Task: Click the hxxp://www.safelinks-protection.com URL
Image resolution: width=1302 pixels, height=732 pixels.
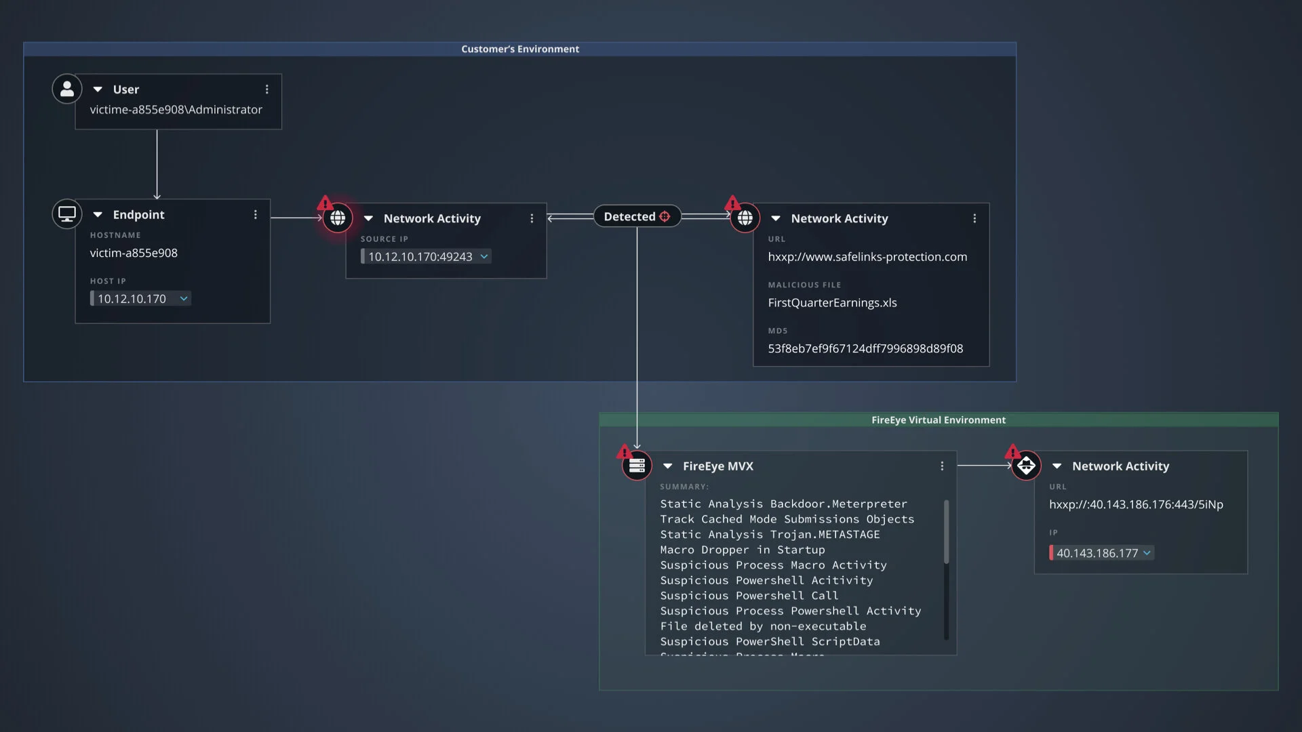Action: click(x=867, y=257)
